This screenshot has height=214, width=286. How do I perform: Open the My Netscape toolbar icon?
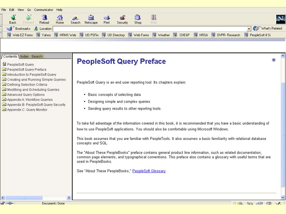click(91, 18)
